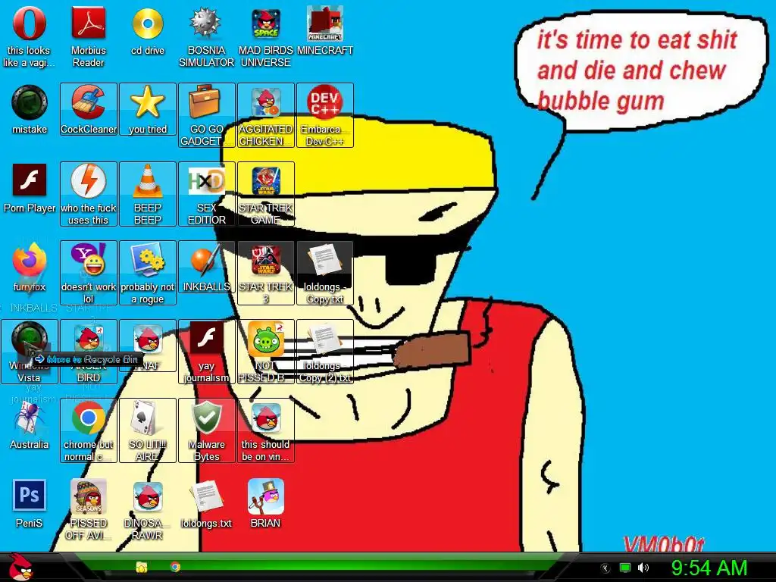776x582 pixels.
Task: Open the cd drive desktop icon
Action: (x=148, y=31)
